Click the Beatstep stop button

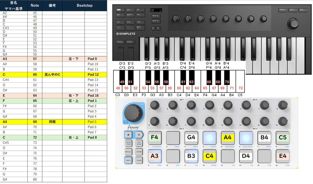pos(129,135)
